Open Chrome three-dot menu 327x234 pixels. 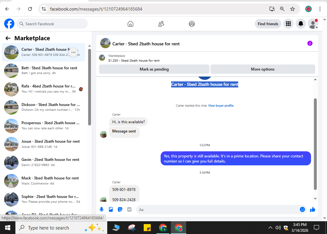[320, 9]
